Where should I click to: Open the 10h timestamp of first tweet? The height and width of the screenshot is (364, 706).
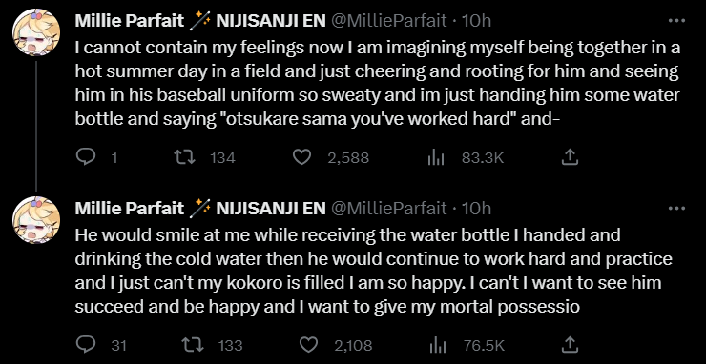[x=476, y=21]
